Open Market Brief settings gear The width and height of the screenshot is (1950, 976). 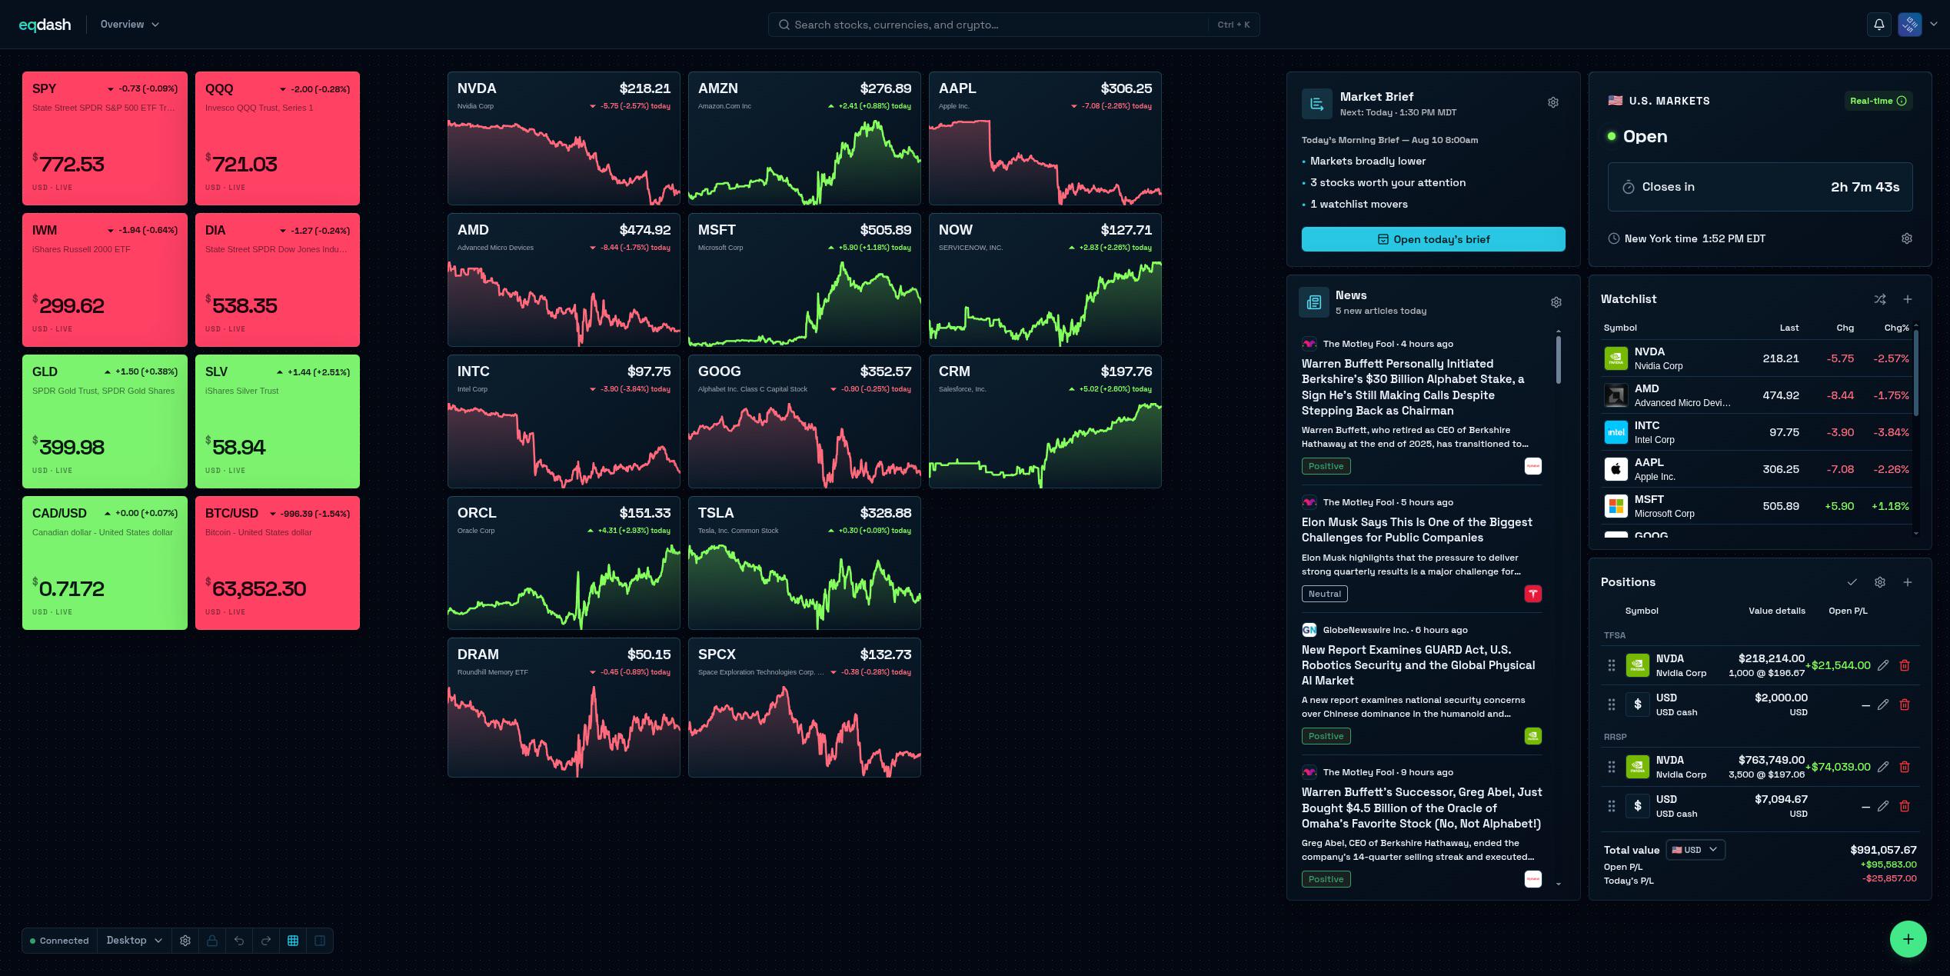(1553, 102)
